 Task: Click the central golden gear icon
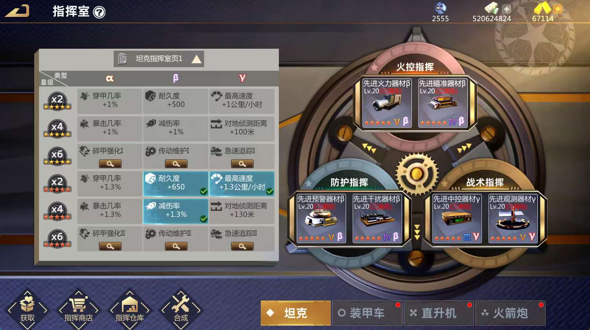tap(417, 174)
